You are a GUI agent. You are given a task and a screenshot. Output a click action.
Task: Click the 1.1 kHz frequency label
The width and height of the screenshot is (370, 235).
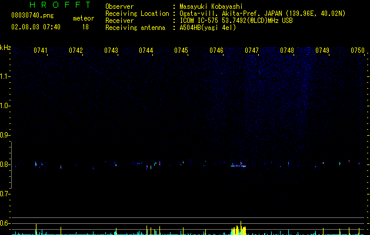(x=5, y=76)
